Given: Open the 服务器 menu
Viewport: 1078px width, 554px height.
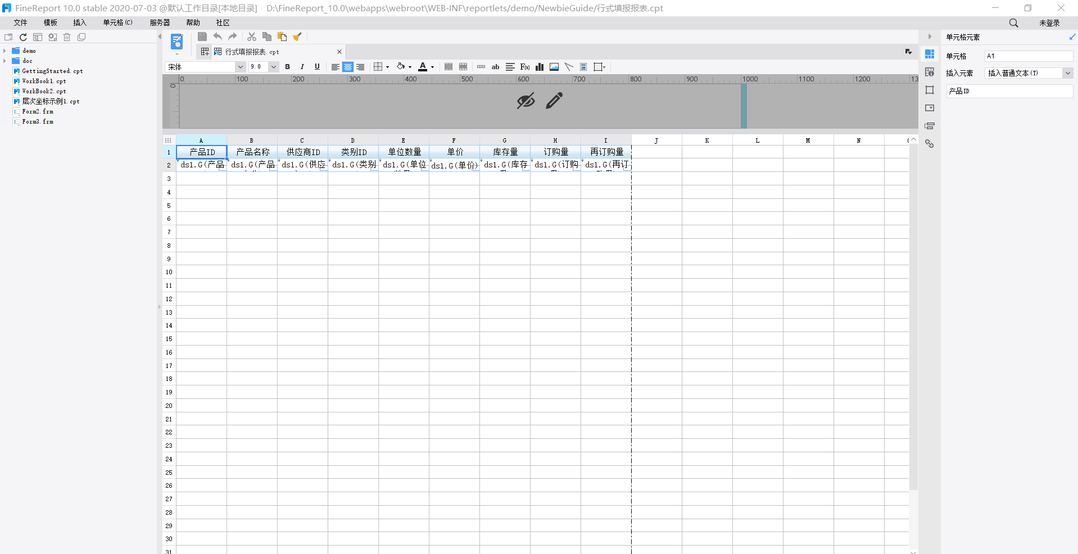Looking at the screenshot, I should (x=160, y=22).
